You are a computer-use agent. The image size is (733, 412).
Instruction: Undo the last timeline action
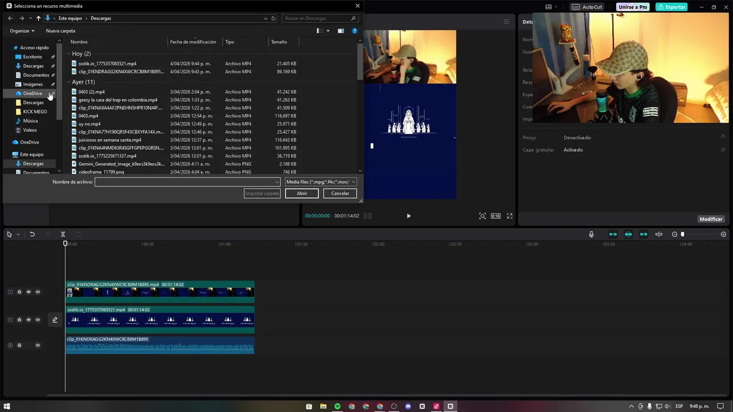click(x=32, y=234)
